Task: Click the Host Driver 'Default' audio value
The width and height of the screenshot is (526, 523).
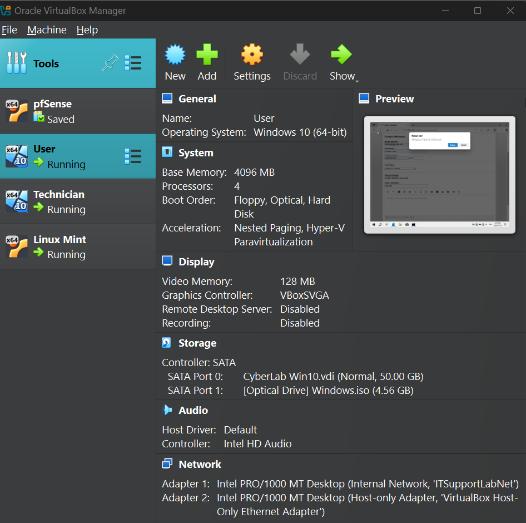Action: tap(240, 430)
